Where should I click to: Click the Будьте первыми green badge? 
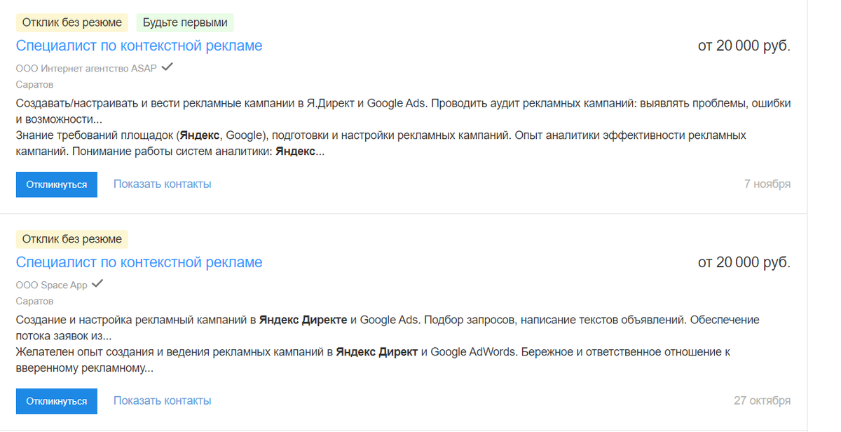pyautogui.click(x=185, y=22)
